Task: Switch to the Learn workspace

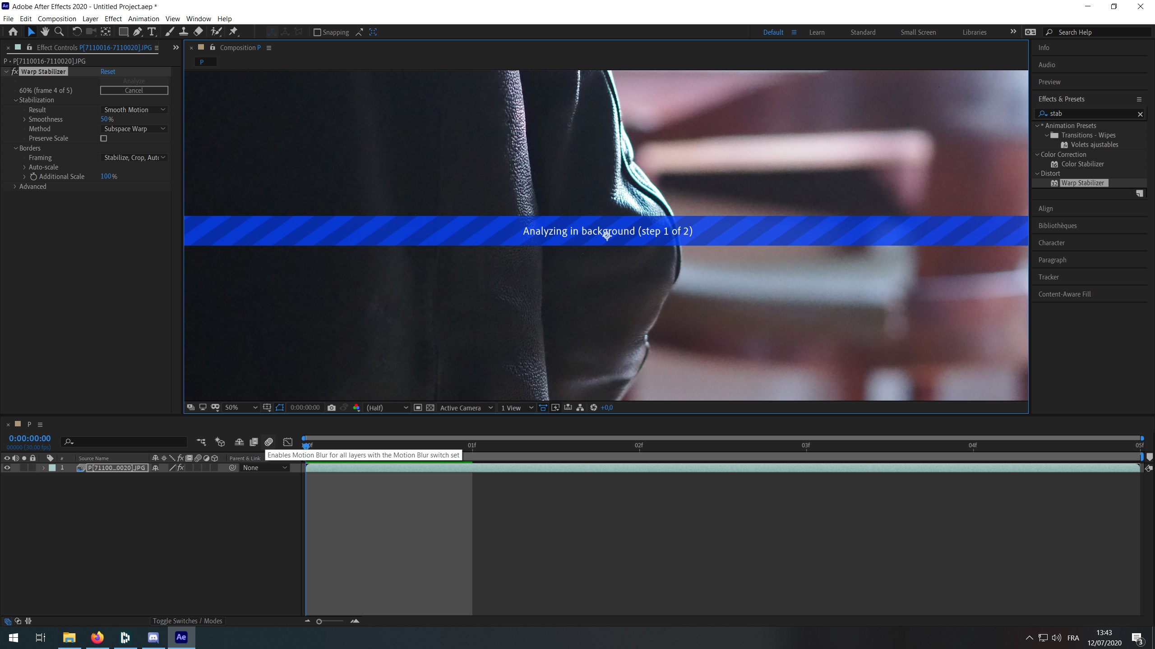Action: pos(816,32)
